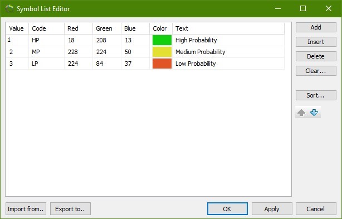342x219 pixels.
Task: Minimize the Symbol List Editor window
Action: [278, 8]
